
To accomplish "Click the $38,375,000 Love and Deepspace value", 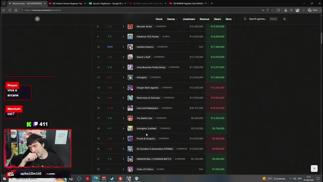I will pos(196,108).
